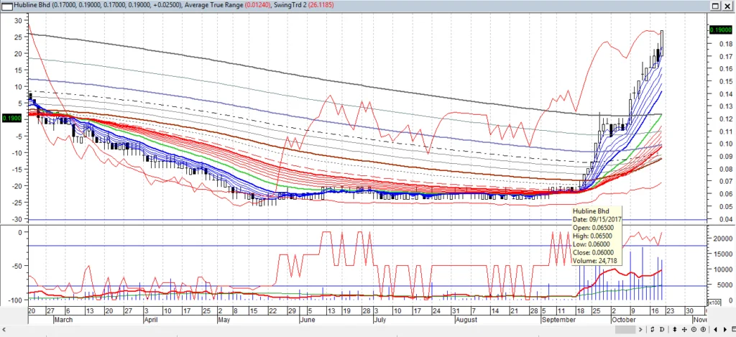Image resolution: width=736 pixels, height=337 pixels.
Task: Click the scrollbar right chevron arrow
Action: (x=640, y=329)
